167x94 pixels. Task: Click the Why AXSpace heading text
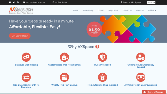(x=81, y=47)
